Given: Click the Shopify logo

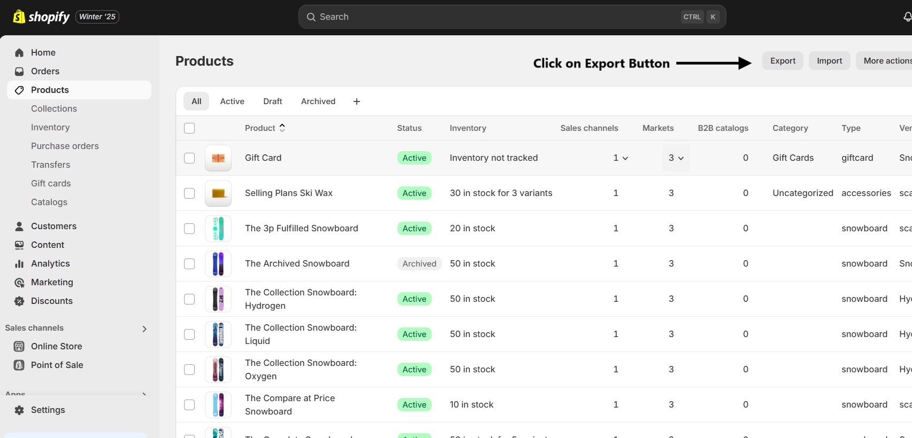Looking at the screenshot, I should point(41,17).
